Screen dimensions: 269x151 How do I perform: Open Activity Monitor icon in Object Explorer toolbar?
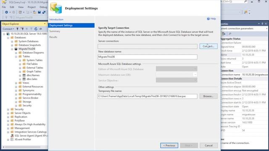click(41, 29)
